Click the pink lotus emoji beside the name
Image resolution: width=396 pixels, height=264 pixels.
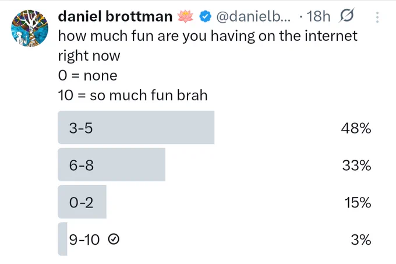(185, 16)
